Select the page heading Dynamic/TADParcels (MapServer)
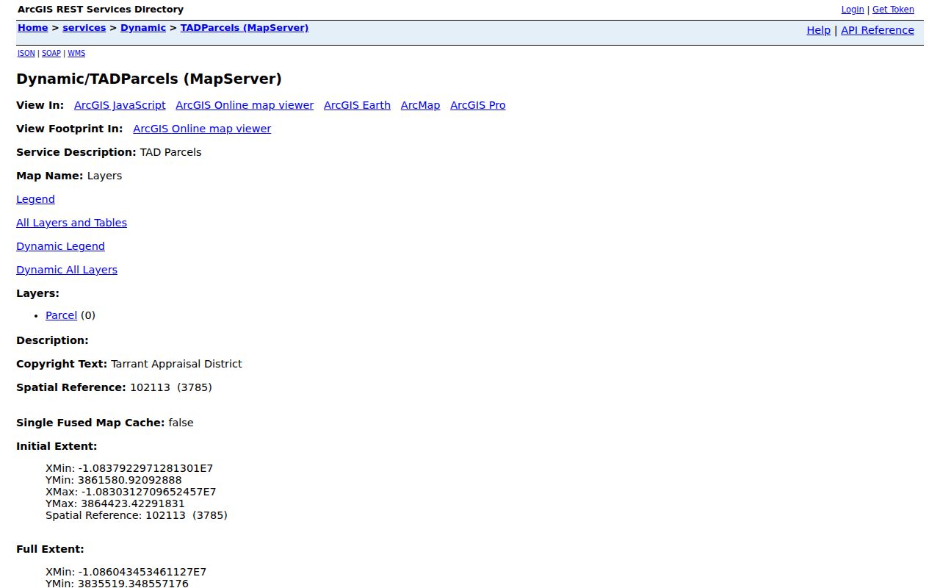Image resolution: width=940 pixels, height=588 pixels. pos(149,79)
